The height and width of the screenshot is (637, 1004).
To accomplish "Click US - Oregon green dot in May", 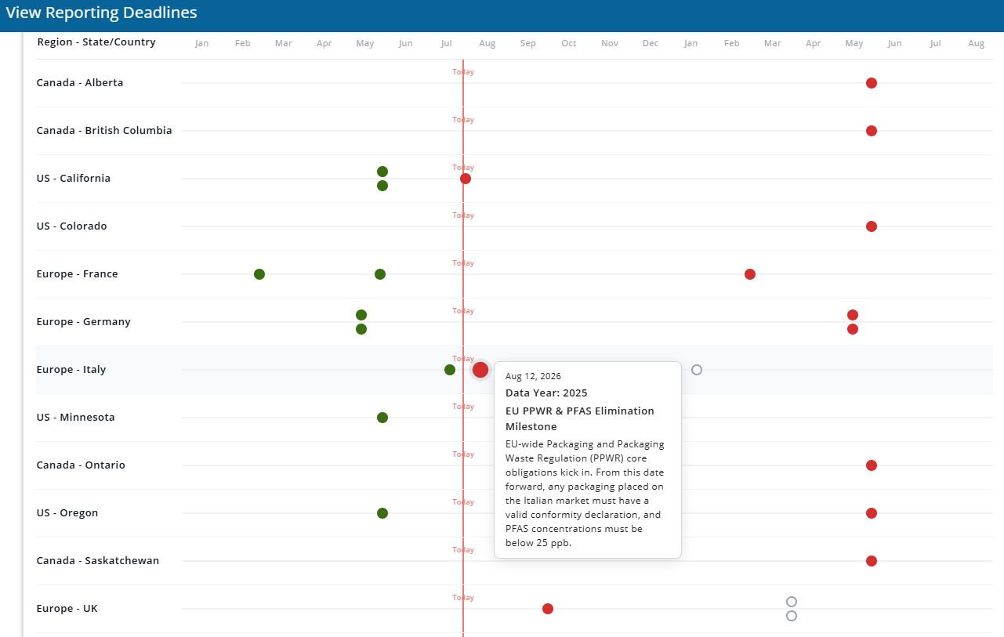I will 382,513.
